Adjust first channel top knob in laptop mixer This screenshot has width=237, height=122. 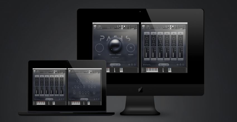click(x=37, y=80)
